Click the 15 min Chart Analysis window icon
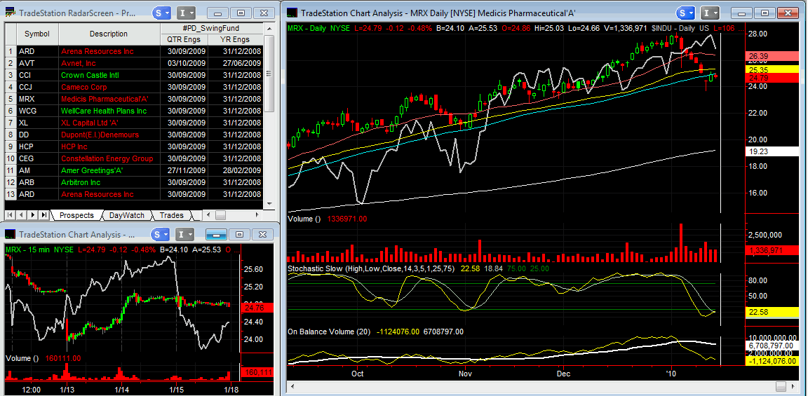 click(11, 235)
